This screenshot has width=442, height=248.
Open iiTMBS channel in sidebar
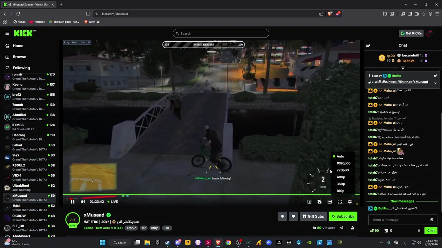pos(29,127)
